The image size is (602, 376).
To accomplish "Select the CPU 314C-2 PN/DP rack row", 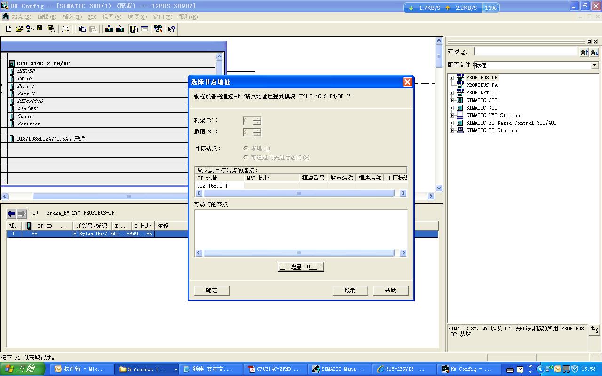I will tap(112, 63).
